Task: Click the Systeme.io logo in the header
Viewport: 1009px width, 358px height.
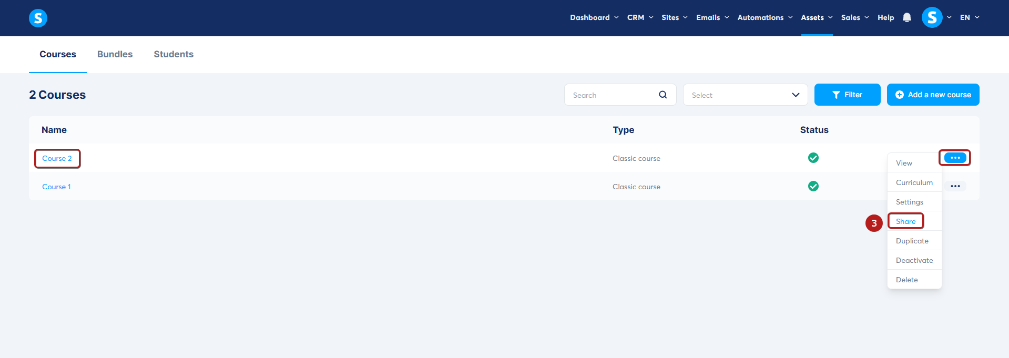Action: click(38, 18)
